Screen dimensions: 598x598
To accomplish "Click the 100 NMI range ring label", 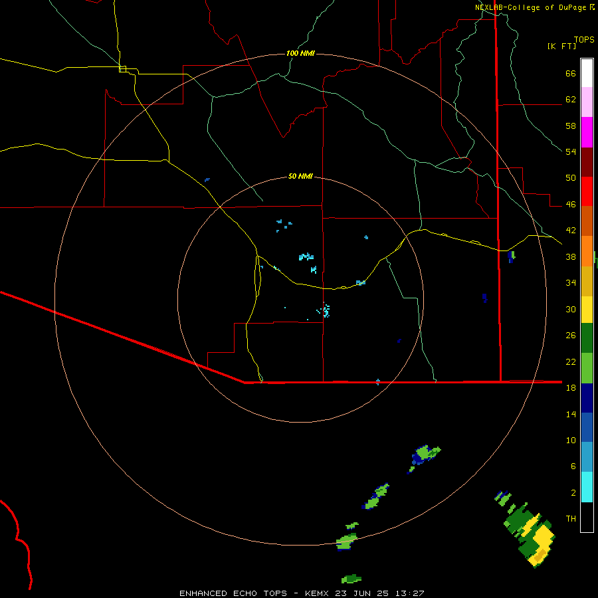I will pos(300,53).
